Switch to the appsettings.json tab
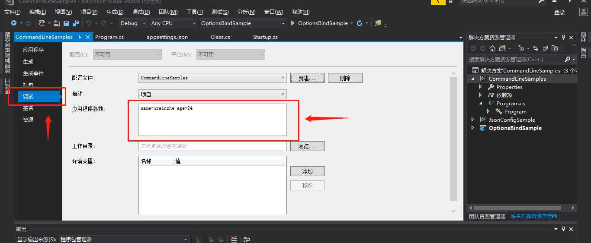Image resolution: width=591 pixels, height=243 pixels. point(167,37)
